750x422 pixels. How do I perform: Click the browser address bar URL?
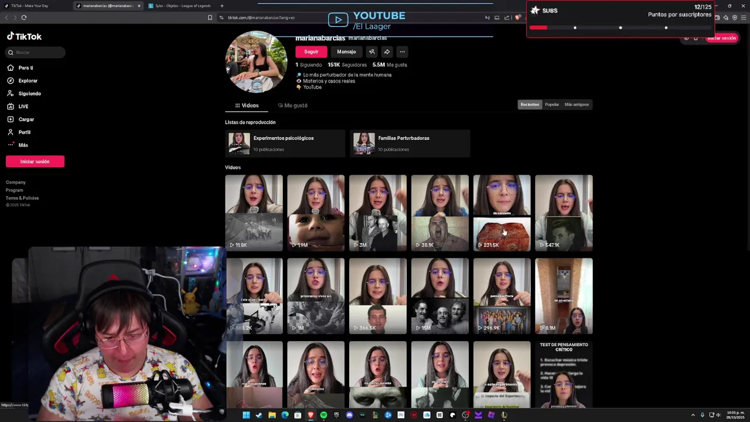pyautogui.click(x=261, y=18)
